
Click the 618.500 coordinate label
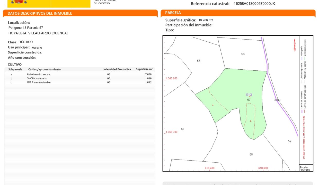(263, 168)
